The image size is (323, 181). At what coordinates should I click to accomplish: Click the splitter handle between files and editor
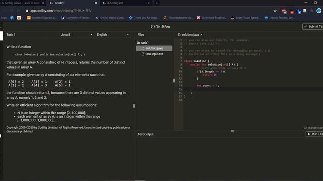[174, 81]
